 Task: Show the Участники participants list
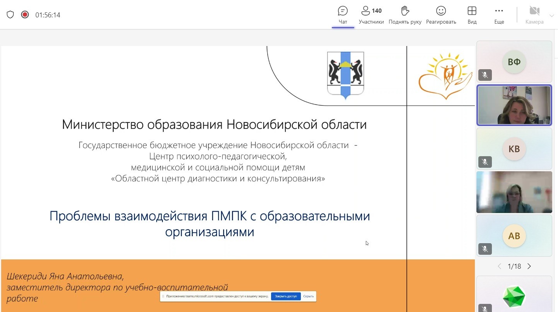(371, 15)
